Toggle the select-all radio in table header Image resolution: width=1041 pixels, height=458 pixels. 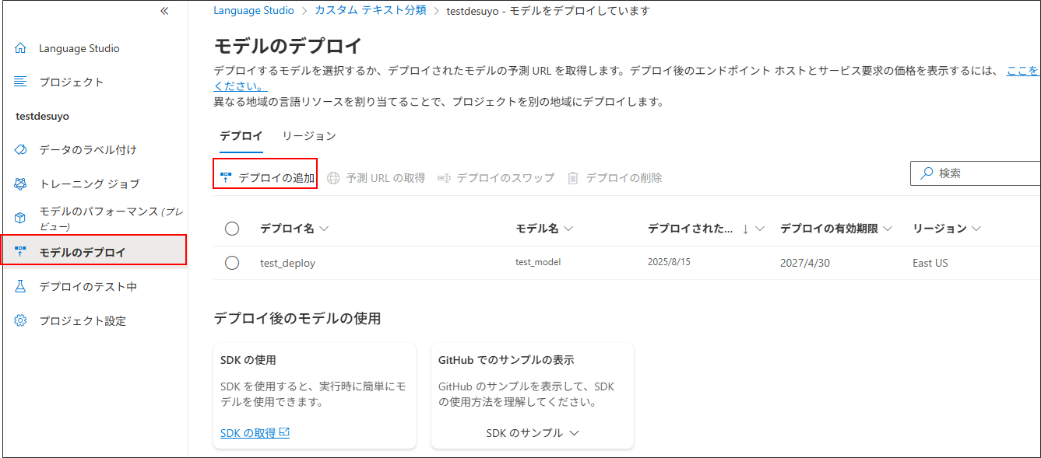coord(232,229)
